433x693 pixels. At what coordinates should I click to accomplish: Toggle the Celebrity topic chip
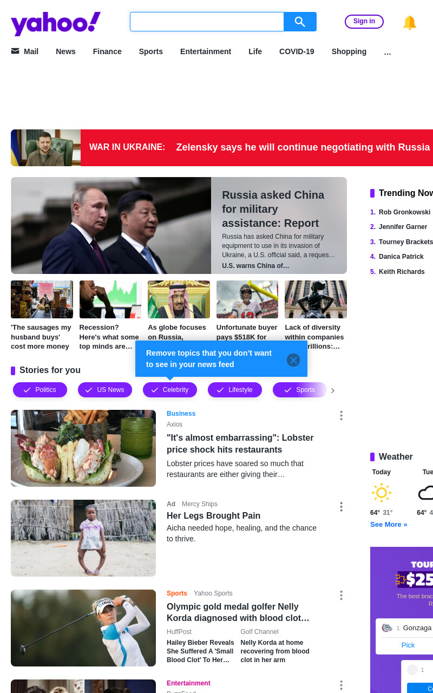click(x=170, y=390)
